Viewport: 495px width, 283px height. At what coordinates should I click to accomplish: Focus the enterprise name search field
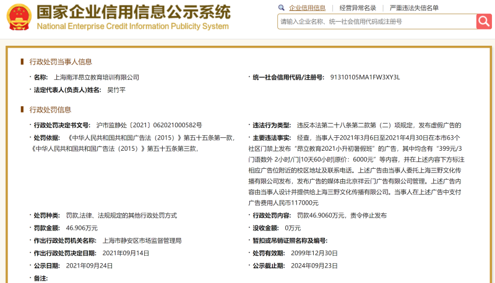click(x=377, y=22)
